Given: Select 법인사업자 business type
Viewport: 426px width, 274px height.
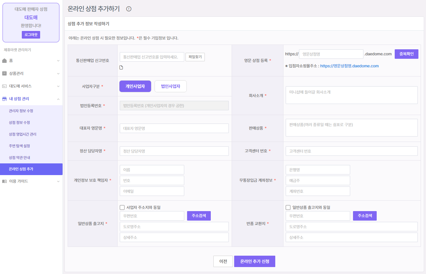Looking at the screenshot, I should (170, 86).
